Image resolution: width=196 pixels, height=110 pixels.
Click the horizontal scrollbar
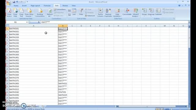click(147, 106)
